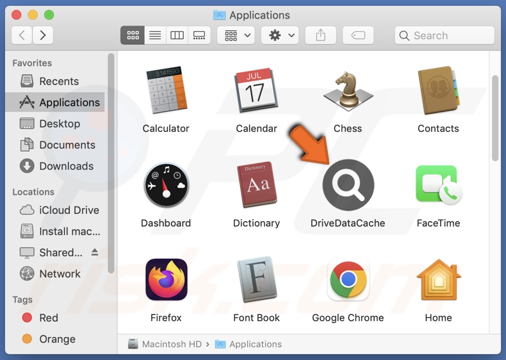Screen dimensions: 506x360
Task: Open Downloads in the sidebar
Action: coord(55,167)
